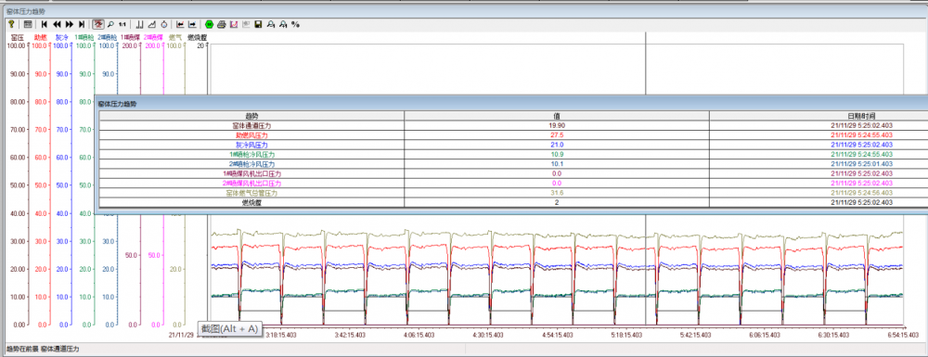Click the timestamp 21/11/29 5:25:01.403
The image size is (928, 357).
point(862,164)
